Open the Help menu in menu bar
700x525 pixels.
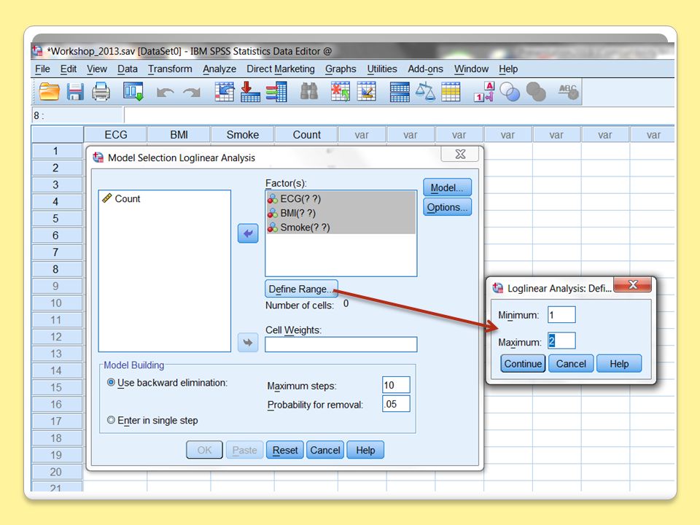click(x=508, y=69)
